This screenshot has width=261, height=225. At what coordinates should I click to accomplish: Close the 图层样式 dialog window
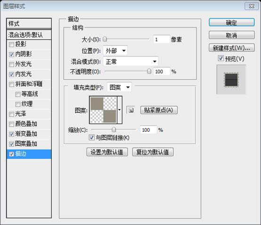pos(252,6)
